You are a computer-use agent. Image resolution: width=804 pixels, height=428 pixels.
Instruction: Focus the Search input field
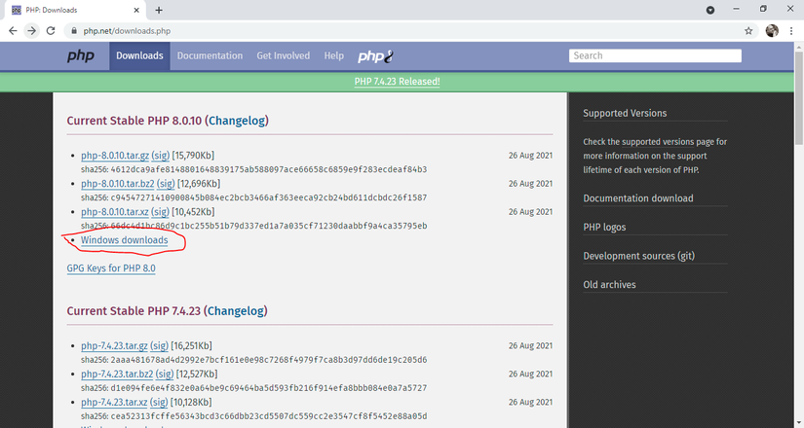655,55
